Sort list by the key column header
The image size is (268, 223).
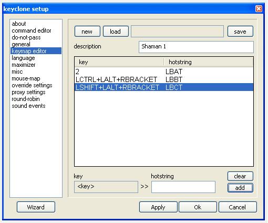pos(119,62)
